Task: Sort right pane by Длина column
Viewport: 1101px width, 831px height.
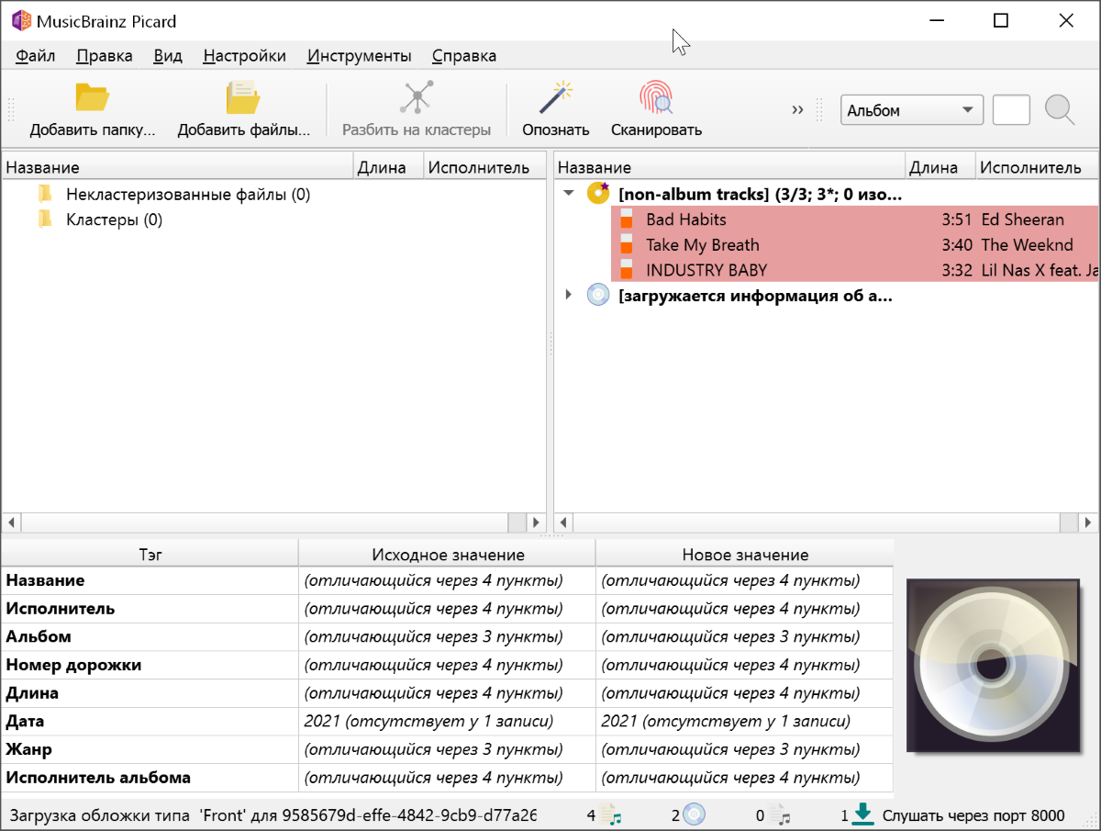Action: pyautogui.click(x=940, y=167)
